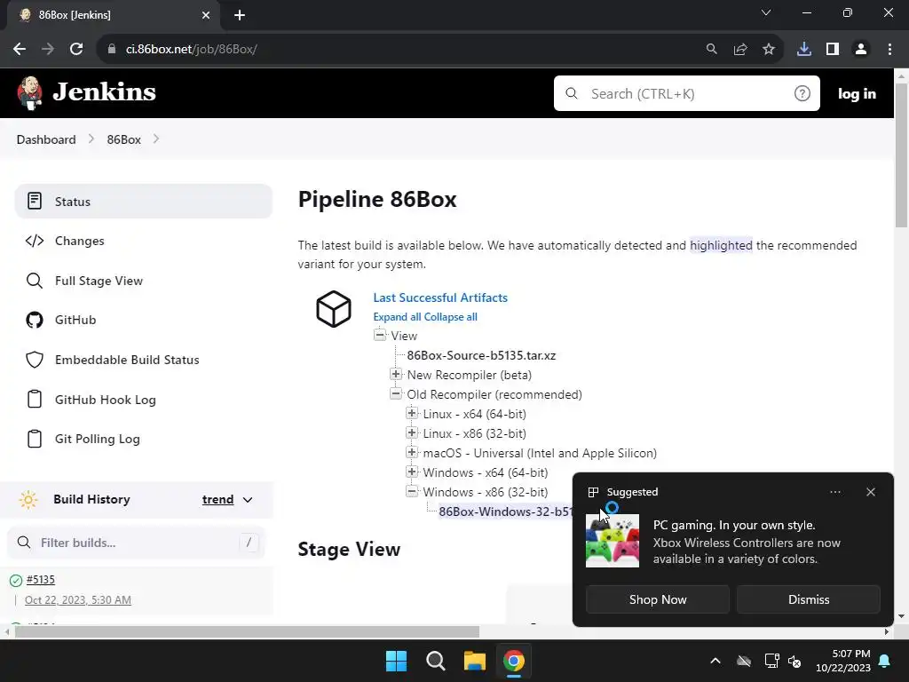Share this page via Chrome share icon
The width and height of the screenshot is (909, 682).
tap(740, 50)
